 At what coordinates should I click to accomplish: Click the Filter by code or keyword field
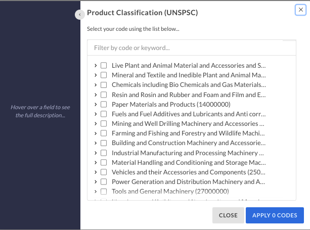pos(191,48)
